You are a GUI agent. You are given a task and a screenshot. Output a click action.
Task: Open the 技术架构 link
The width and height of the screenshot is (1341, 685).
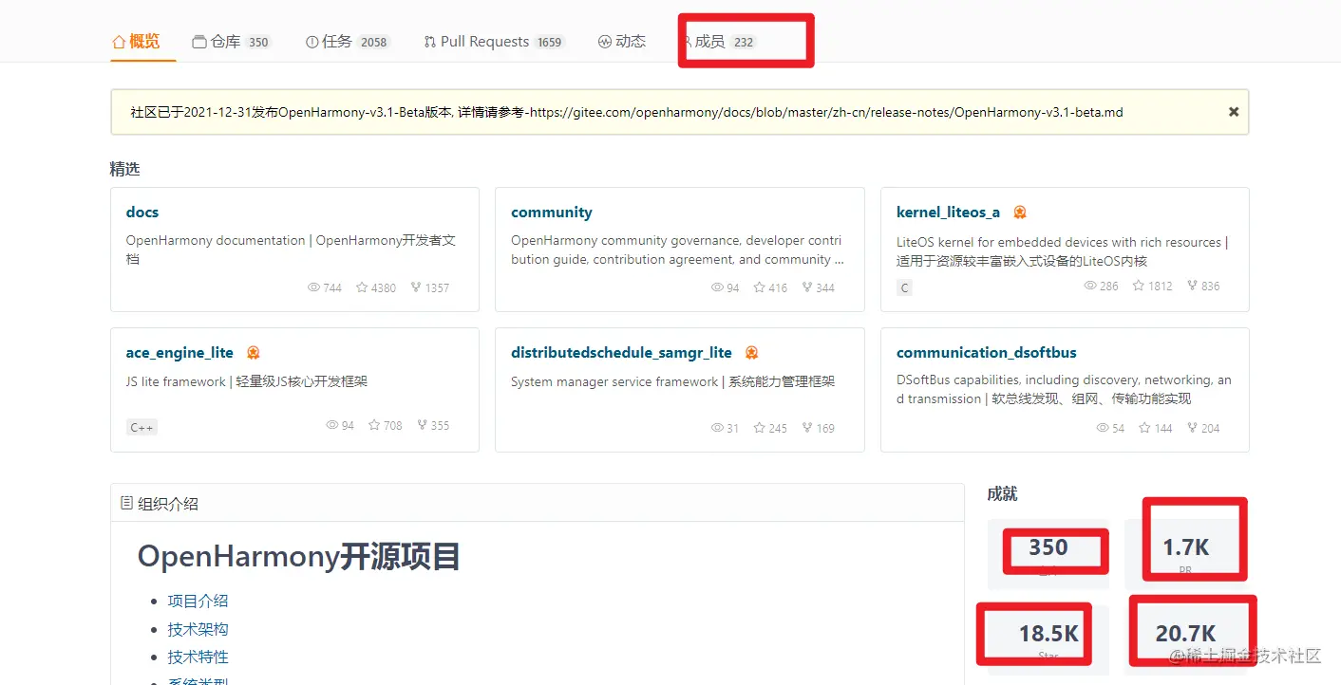198,629
